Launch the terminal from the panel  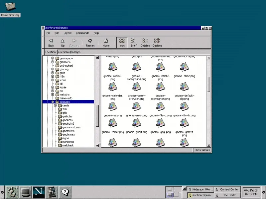[25, 192]
